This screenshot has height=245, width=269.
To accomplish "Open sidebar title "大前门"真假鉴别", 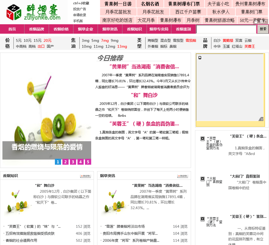I will tap(245, 176).
